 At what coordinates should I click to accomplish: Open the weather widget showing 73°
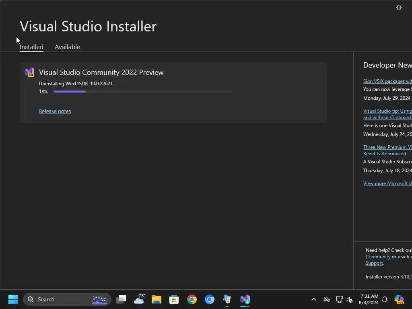tap(139, 299)
